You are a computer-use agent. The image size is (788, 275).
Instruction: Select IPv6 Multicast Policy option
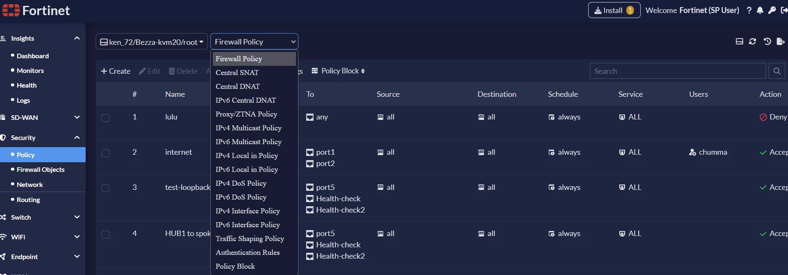(254, 142)
